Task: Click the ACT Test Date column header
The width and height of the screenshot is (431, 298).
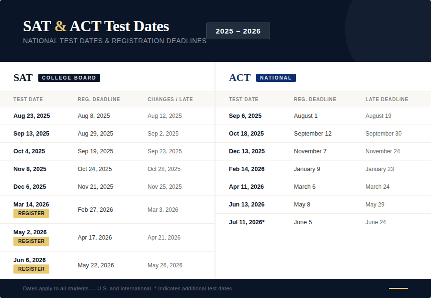Action: (243, 100)
